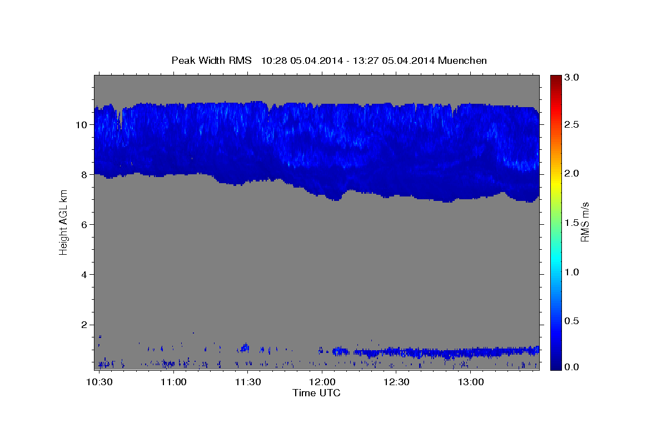The height and width of the screenshot is (444, 667).
Task: Click the colorbar label '0.0'
Action: pos(573,367)
